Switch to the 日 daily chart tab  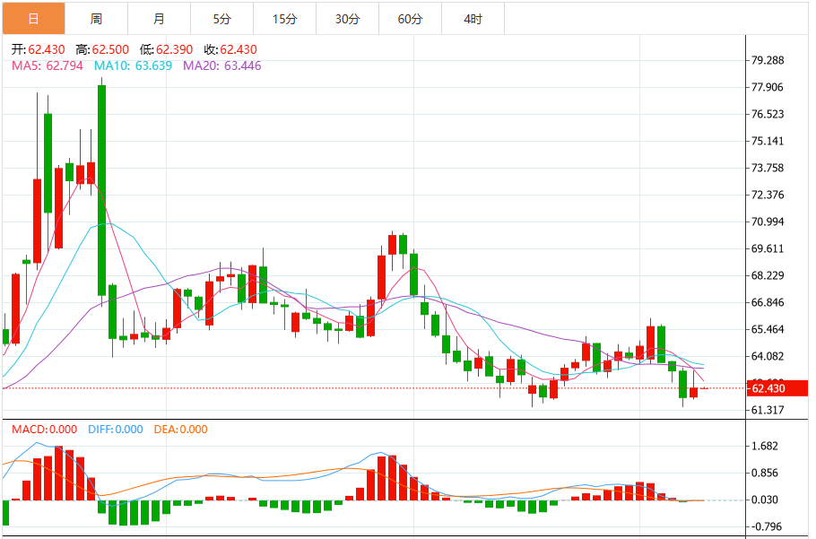(33, 19)
